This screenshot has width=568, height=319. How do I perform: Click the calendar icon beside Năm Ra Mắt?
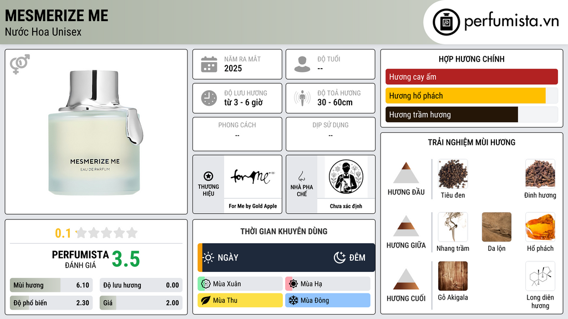pos(209,64)
